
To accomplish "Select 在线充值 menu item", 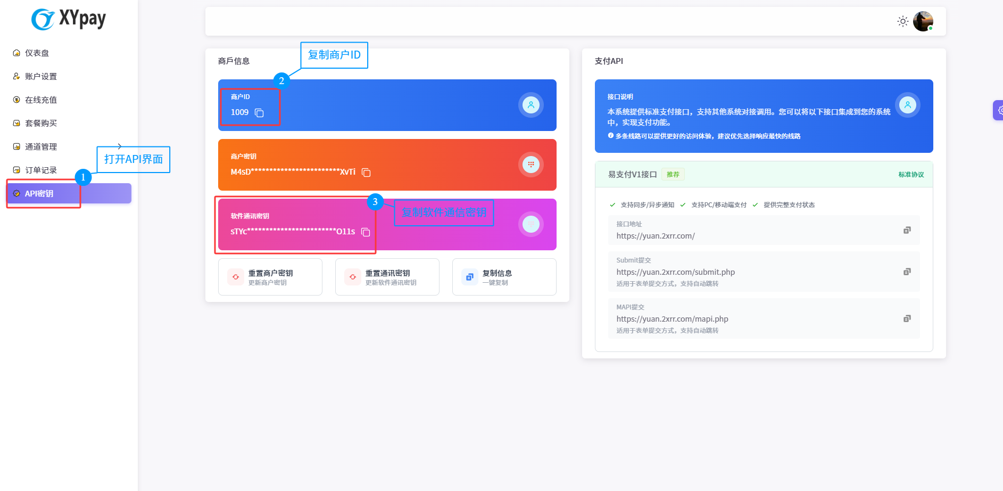I will point(40,100).
